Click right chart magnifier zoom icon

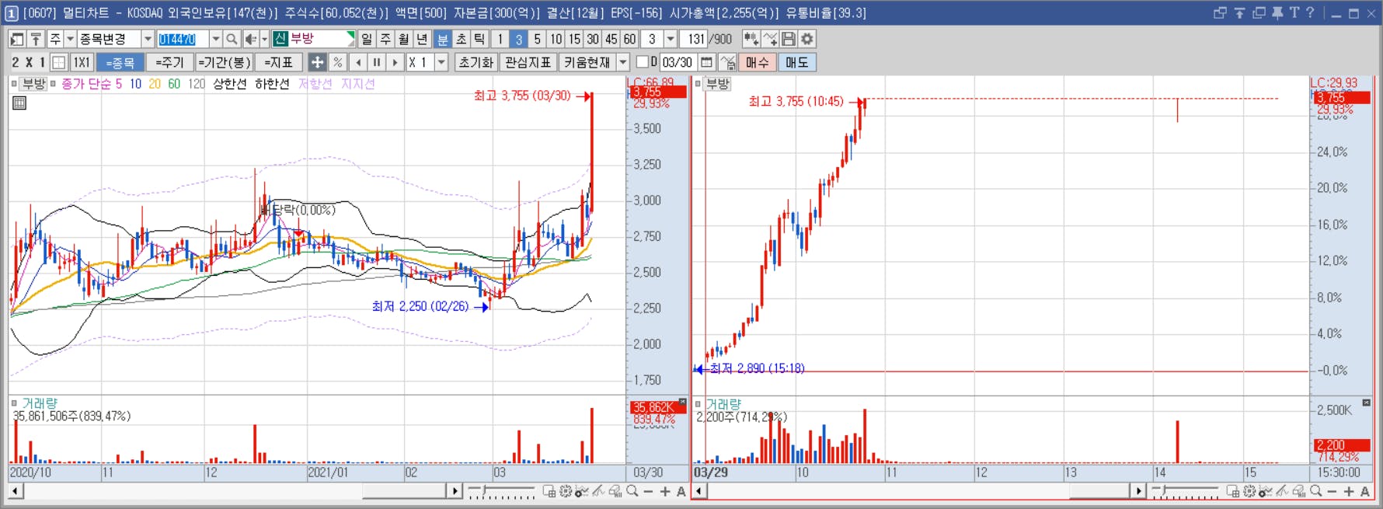1315,491
